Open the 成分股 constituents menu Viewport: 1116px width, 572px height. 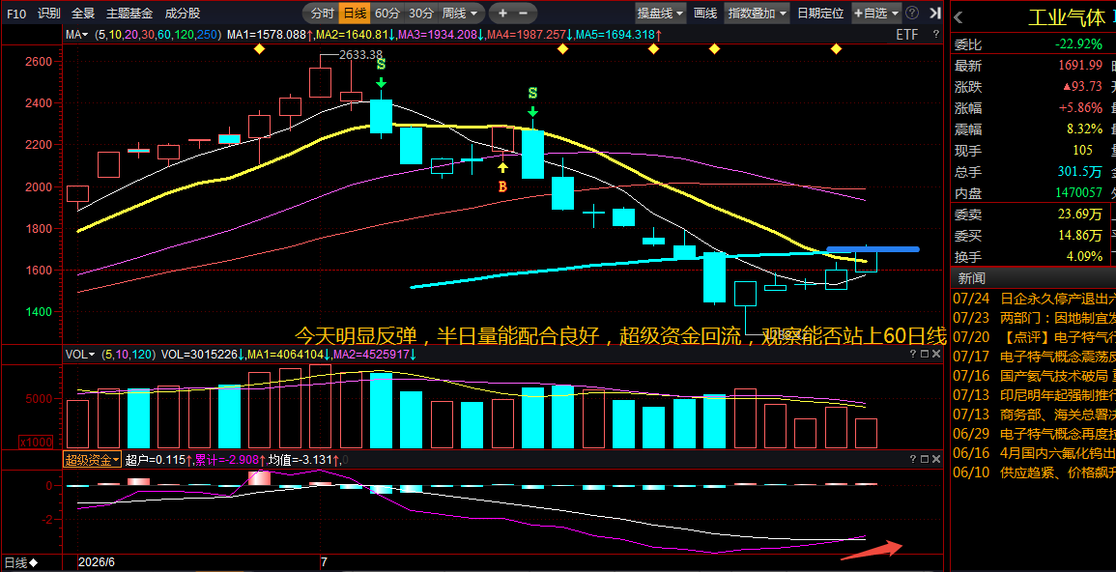click(183, 13)
